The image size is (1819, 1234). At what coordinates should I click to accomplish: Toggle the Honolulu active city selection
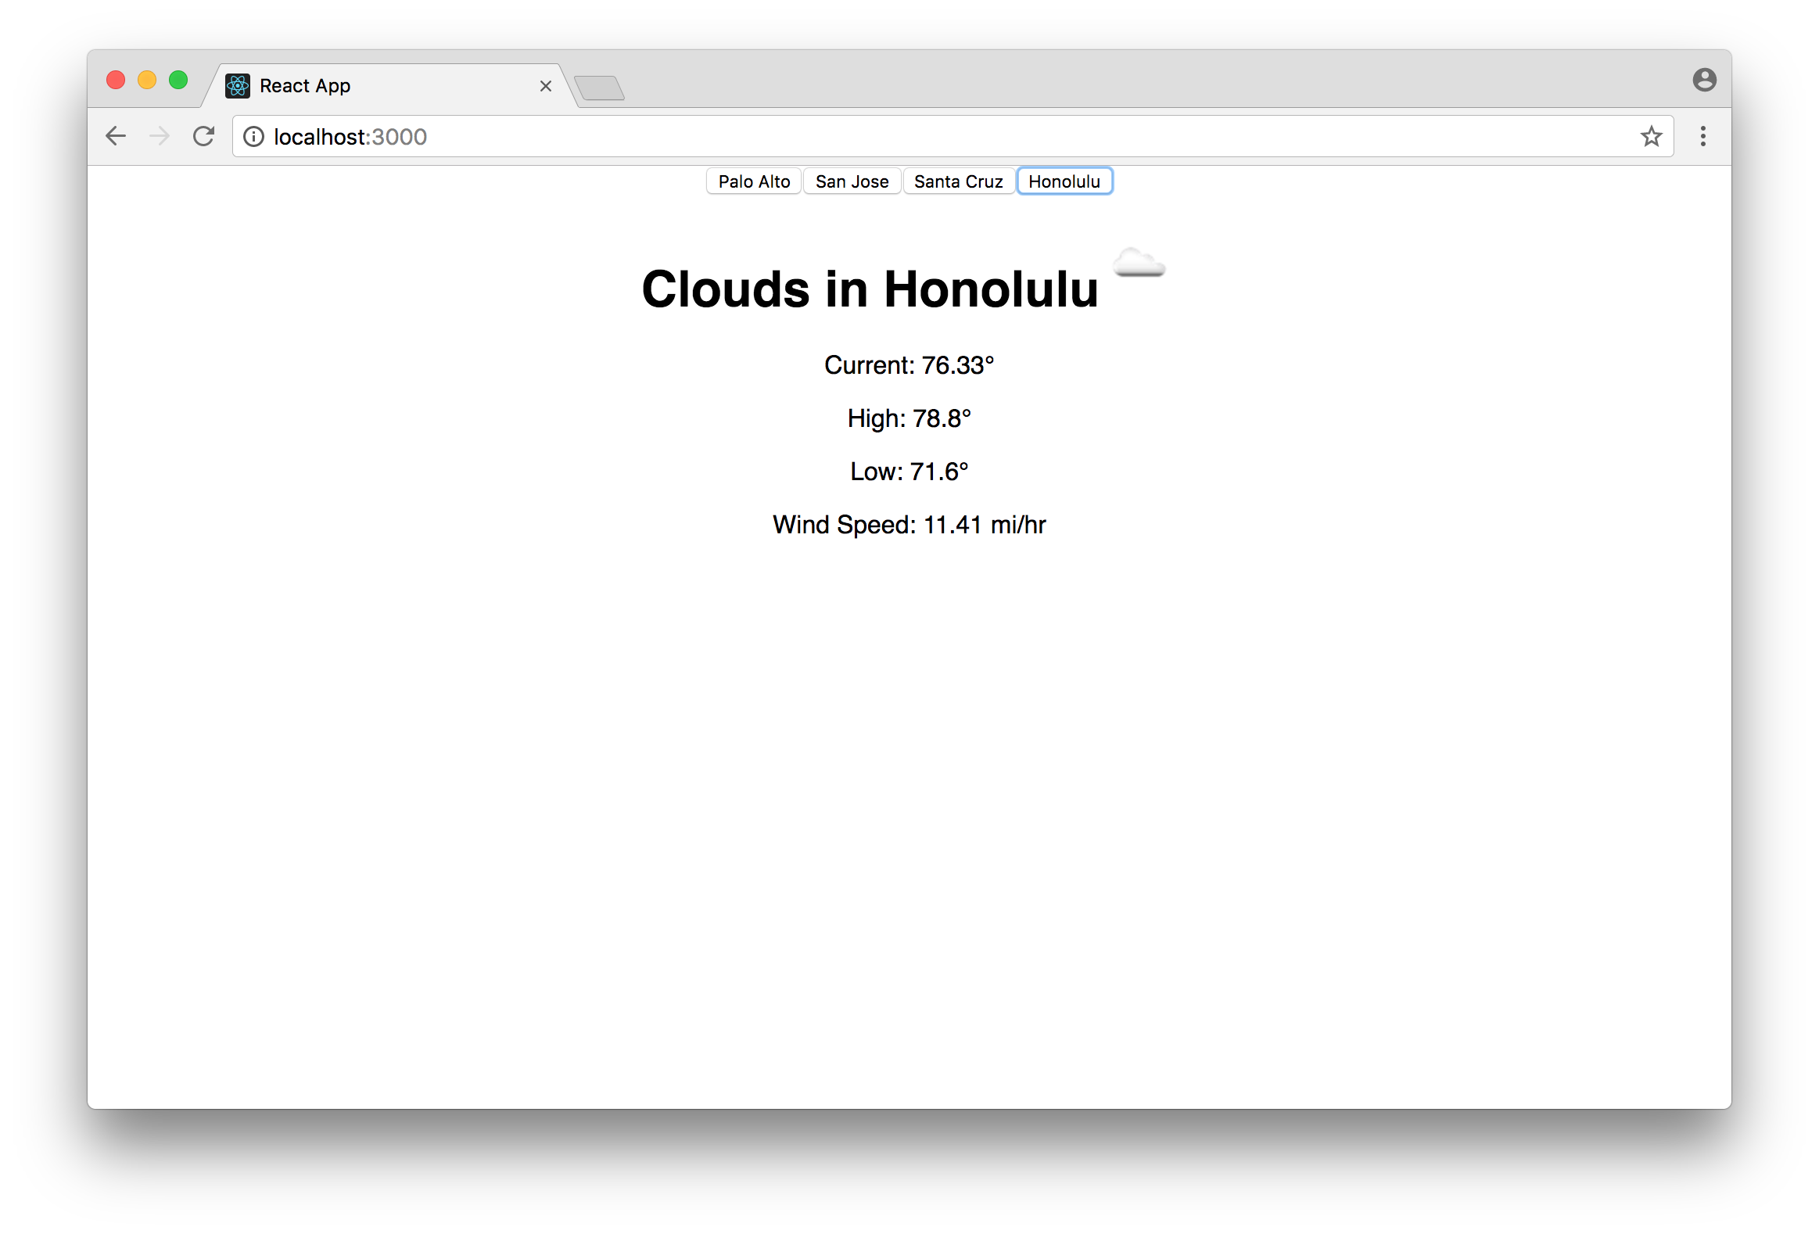click(1063, 181)
